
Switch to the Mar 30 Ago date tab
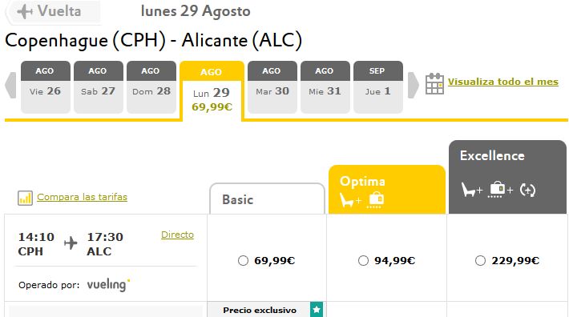272,87
